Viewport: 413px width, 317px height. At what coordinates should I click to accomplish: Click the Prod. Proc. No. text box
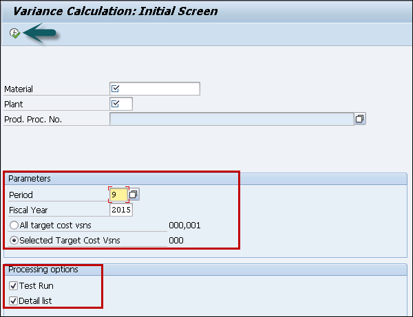[x=231, y=119]
